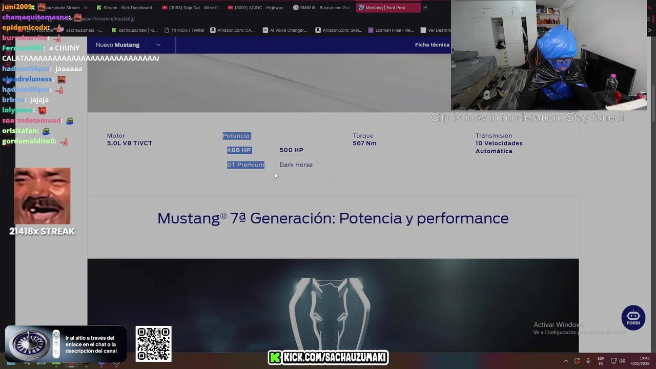
Task: Choose the Dark Horse variant
Action: (x=296, y=165)
